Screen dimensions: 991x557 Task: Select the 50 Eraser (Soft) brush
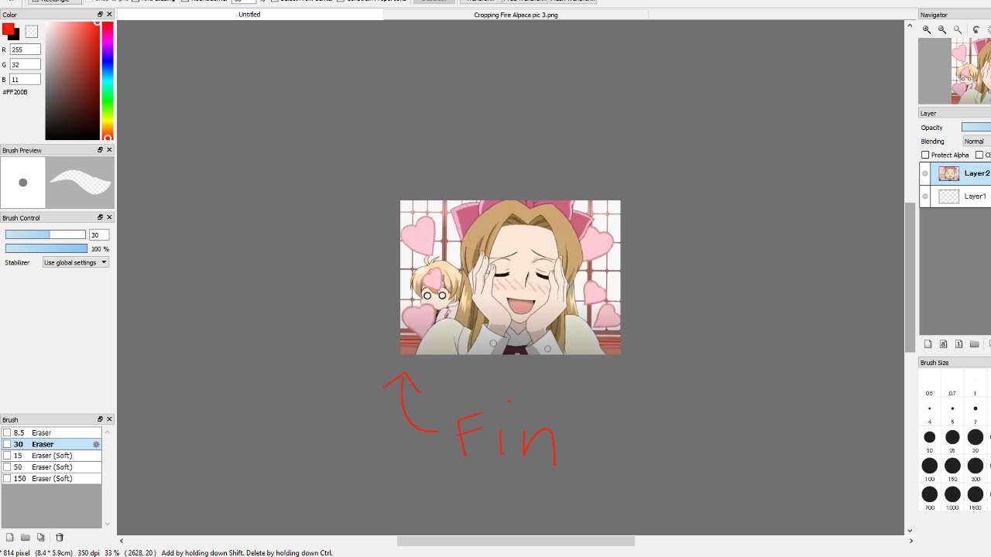coord(52,467)
